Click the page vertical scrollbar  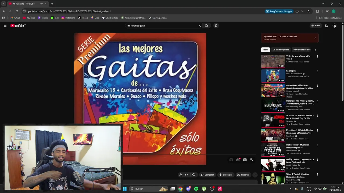point(342,63)
